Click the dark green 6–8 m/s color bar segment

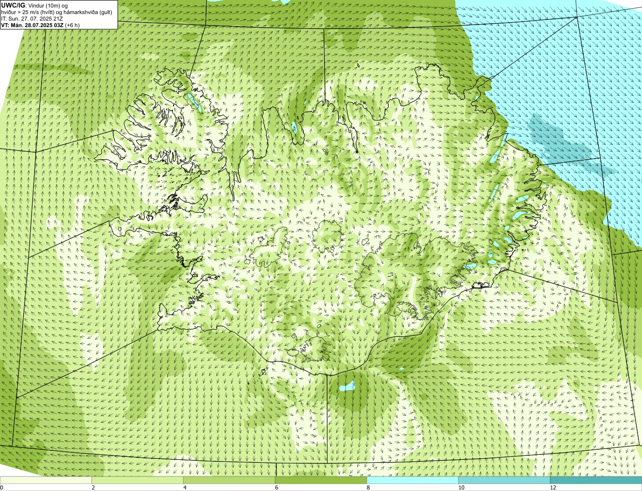click(322, 480)
